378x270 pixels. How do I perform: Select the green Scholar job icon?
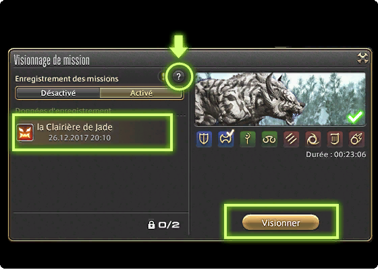tap(269, 139)
